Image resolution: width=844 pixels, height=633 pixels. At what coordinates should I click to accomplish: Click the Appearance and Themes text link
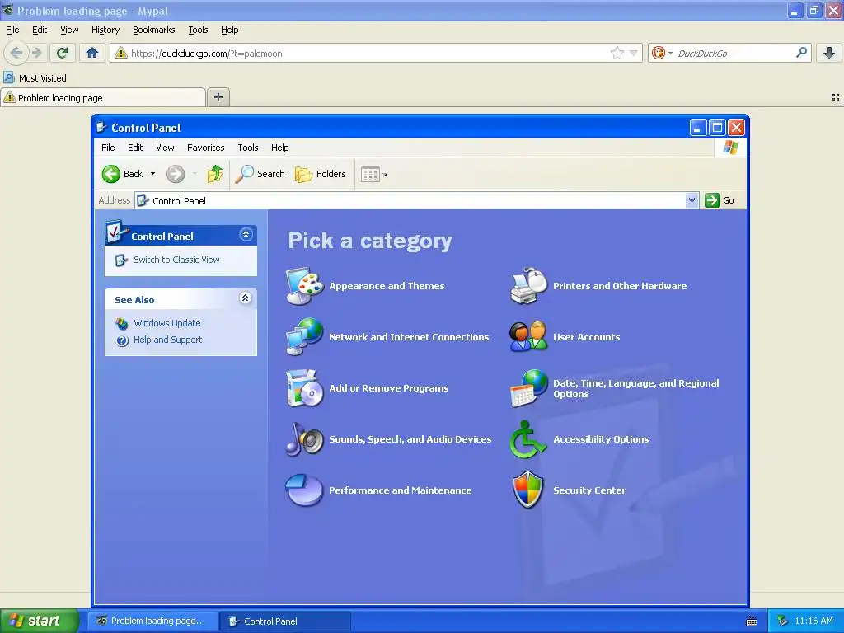(387, 286)
